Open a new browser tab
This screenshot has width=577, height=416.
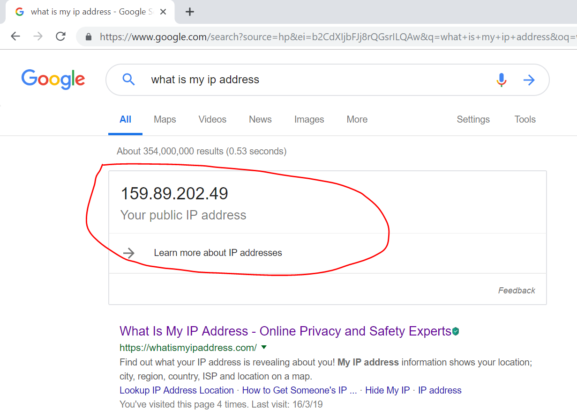pos(189,12)
